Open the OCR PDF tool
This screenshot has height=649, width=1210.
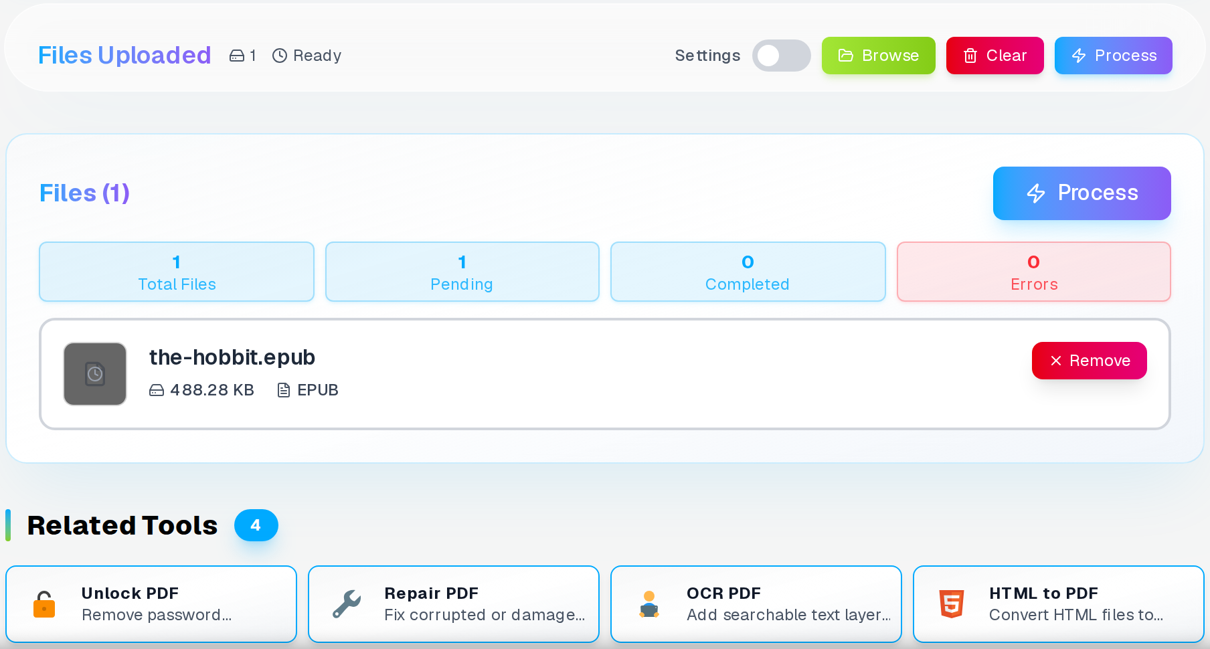coord(756,604)
